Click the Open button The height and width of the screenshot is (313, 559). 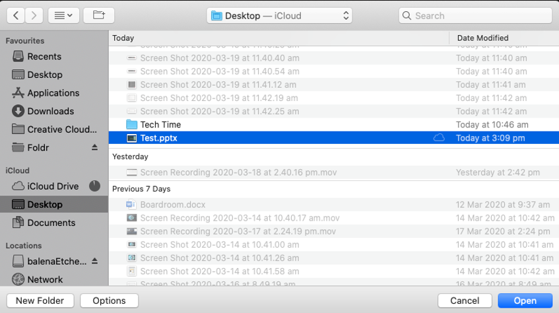[x=525, y=300]
